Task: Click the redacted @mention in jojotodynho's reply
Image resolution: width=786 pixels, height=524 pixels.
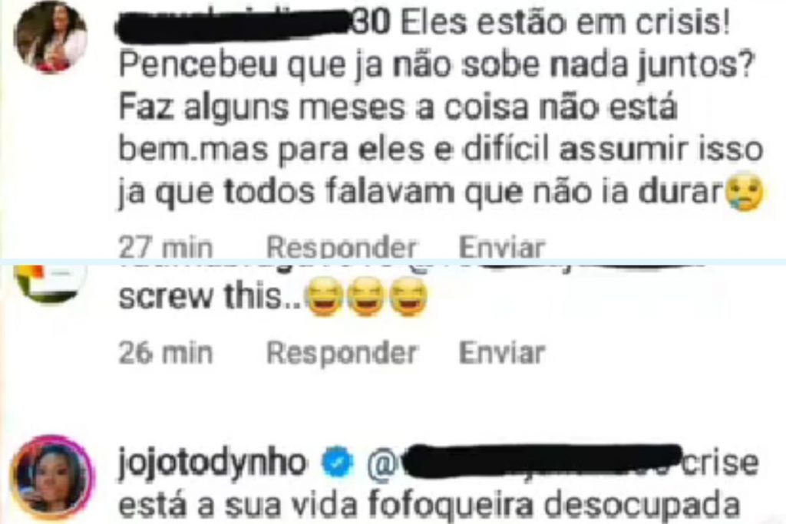Action: [523, 463]
